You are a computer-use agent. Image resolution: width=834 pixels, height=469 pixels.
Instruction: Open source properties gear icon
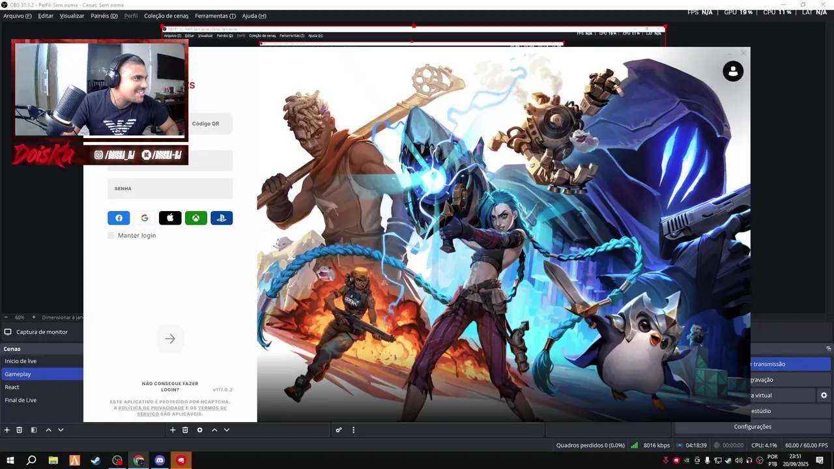pyautogui.click(x=200, y=430)
